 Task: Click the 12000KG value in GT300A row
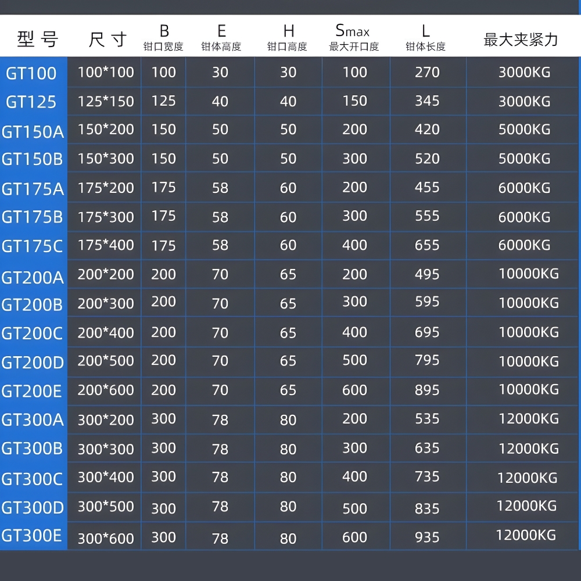click(x=528, y=419)
